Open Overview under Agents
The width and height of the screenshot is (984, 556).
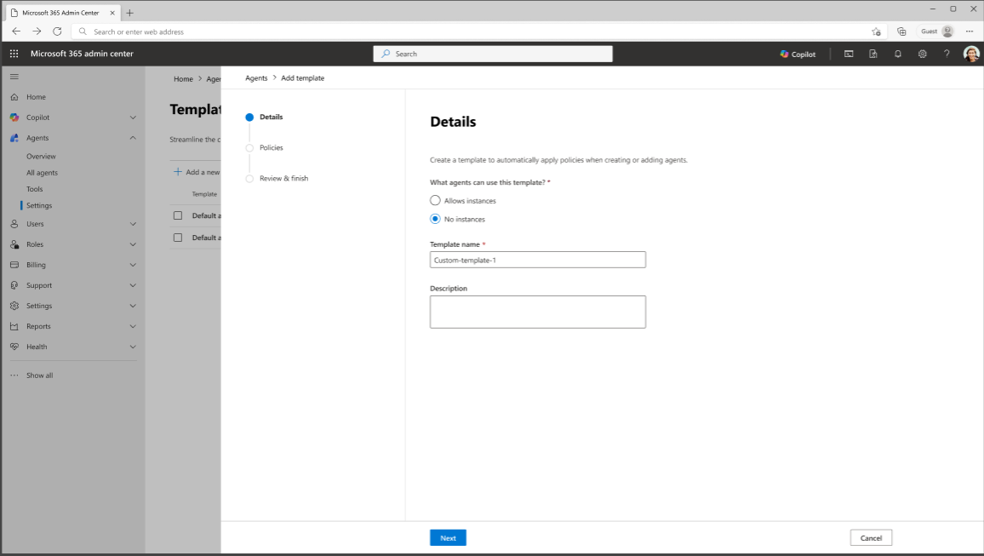click(41, 157)
